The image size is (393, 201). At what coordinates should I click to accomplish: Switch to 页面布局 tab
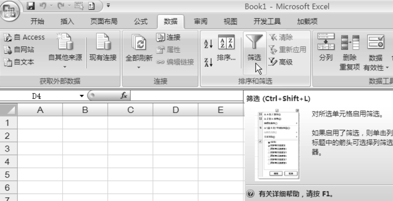[104, 21]
